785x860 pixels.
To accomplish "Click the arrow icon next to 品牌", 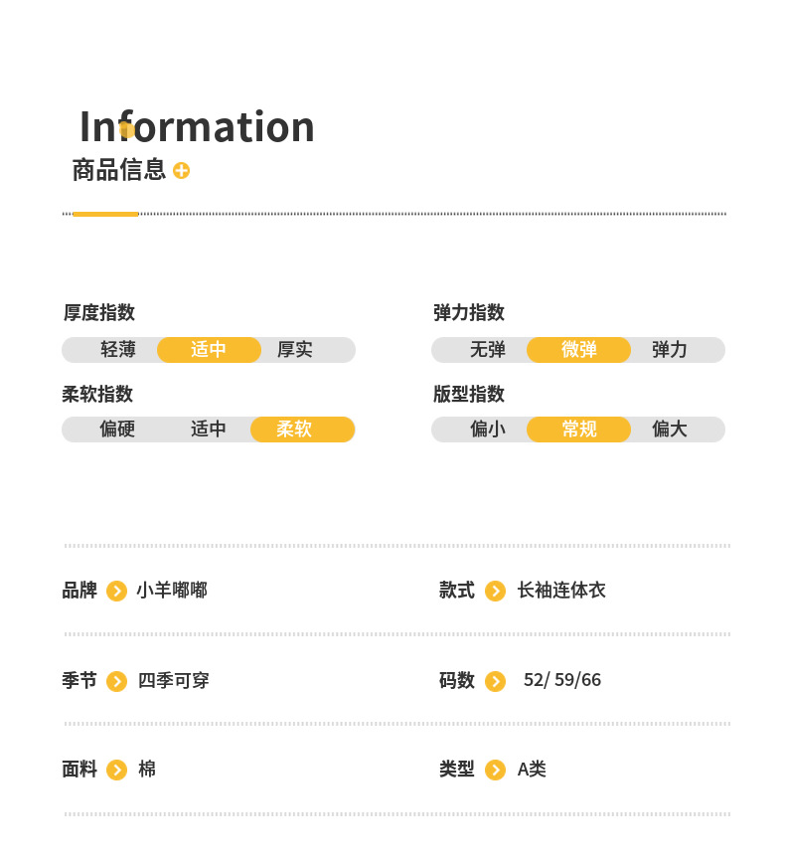I will point(116,592).
